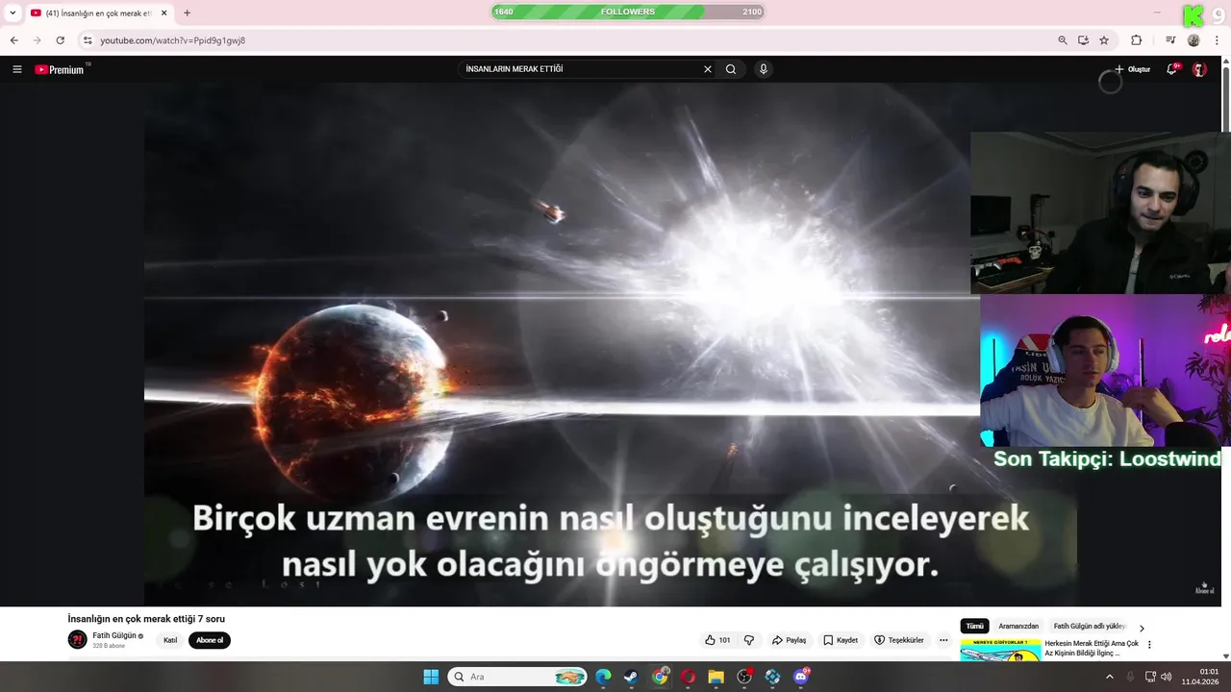
Task: Go forward in the browser
Action: tap(37, 40)
